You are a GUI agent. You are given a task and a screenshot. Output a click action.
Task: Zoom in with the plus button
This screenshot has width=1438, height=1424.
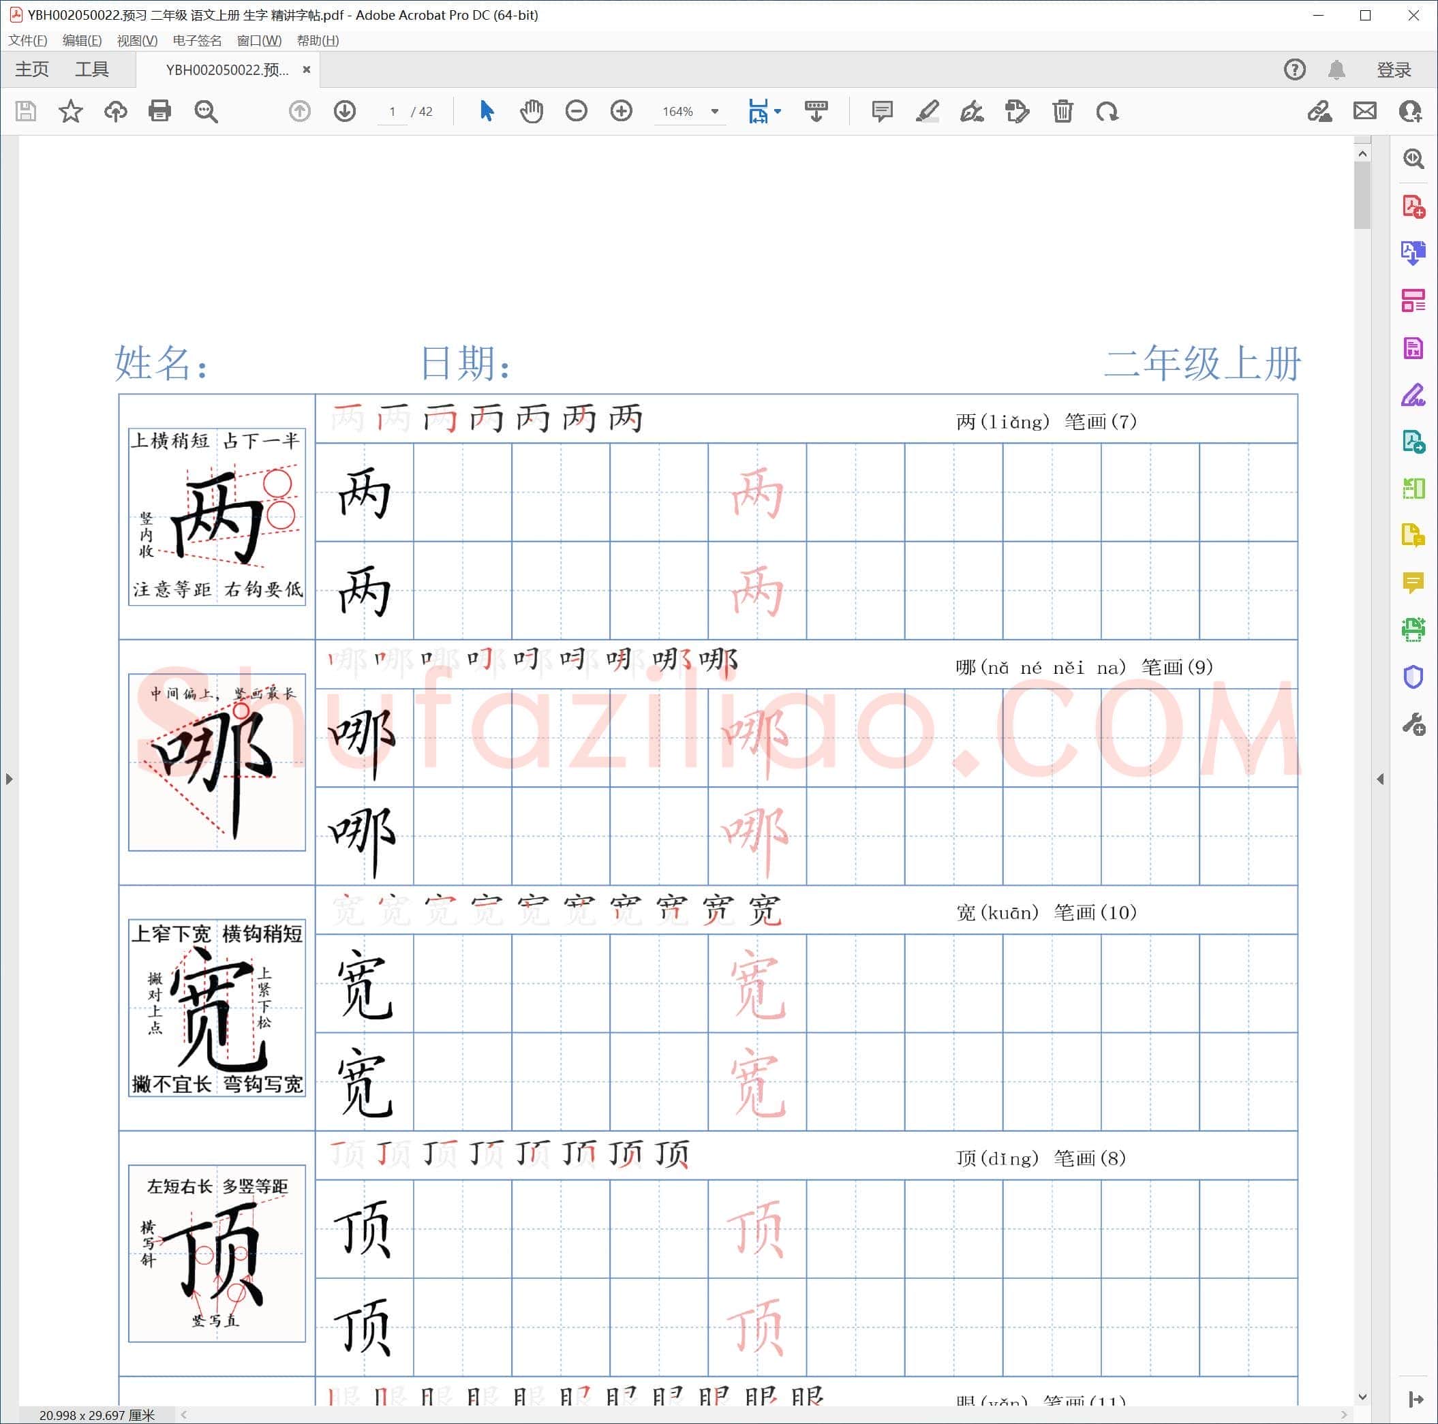(x=622, y=112)
